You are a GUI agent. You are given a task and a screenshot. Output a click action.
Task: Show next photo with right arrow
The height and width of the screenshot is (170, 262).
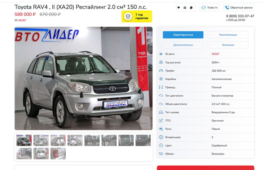142,78
